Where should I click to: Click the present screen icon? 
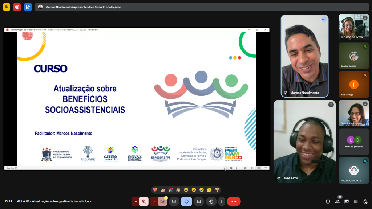(174, 201)
